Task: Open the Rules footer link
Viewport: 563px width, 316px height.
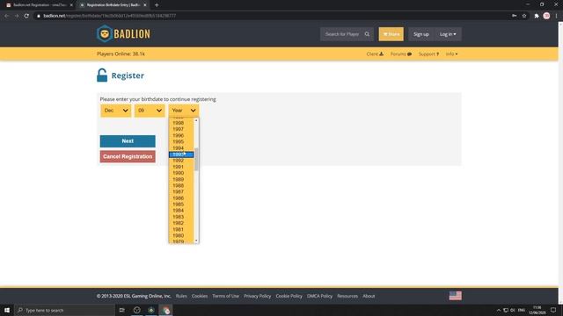Action: 181,296
